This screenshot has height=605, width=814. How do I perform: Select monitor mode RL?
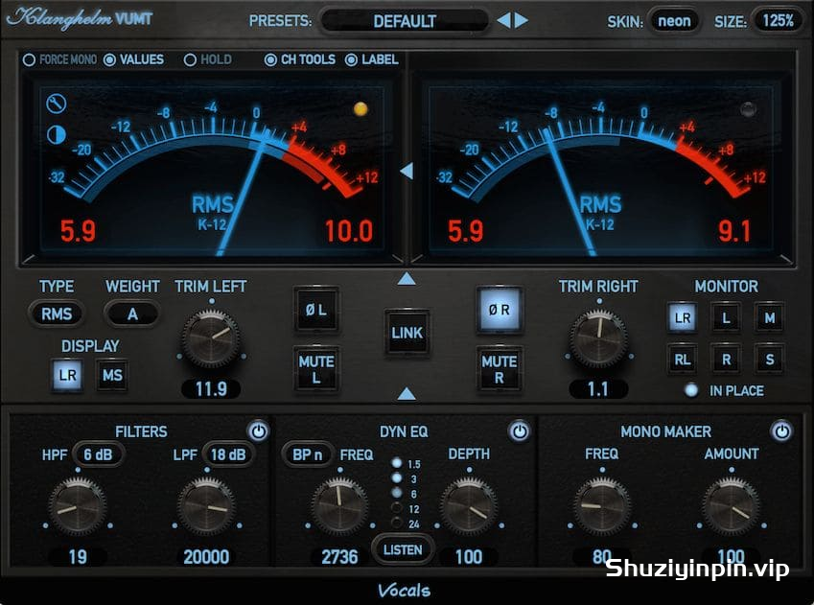(682, 359)
